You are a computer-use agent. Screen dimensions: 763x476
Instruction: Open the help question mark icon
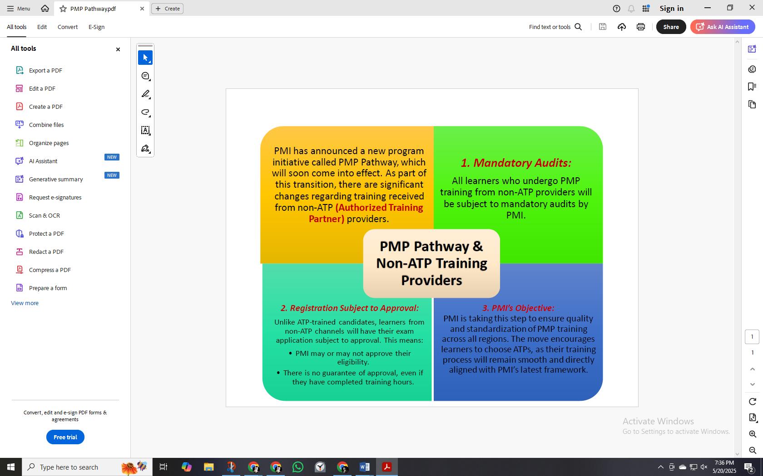coord(616,9)
